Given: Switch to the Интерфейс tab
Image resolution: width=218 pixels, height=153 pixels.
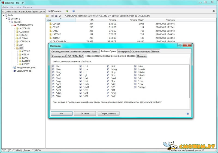Looking at the screenshot, I should [124, 52].
